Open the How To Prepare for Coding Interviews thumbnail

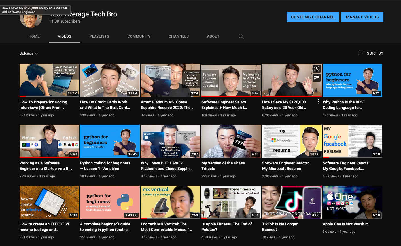tap(49, 80)
